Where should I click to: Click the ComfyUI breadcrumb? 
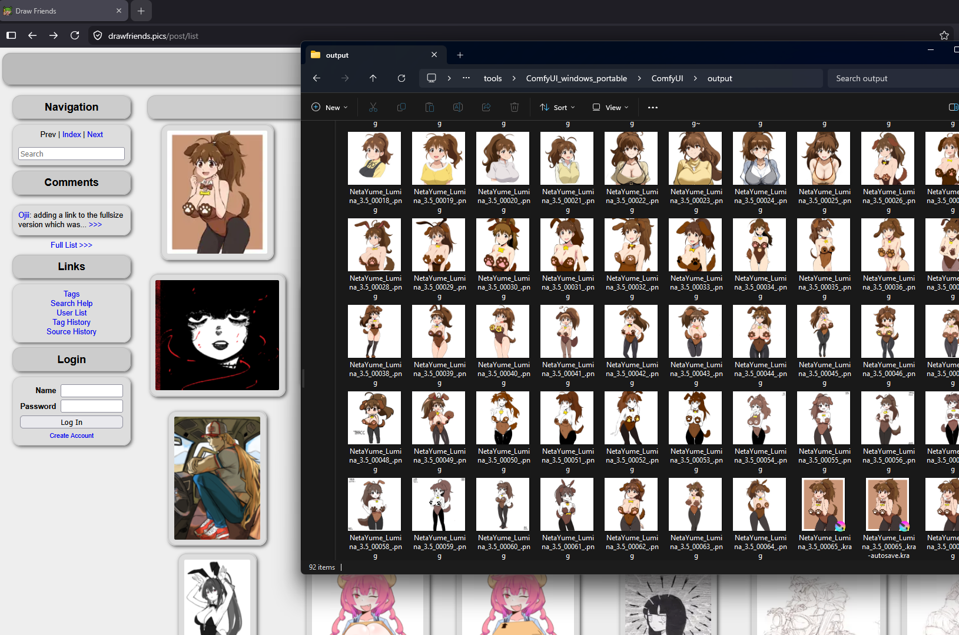click(667, 78)
